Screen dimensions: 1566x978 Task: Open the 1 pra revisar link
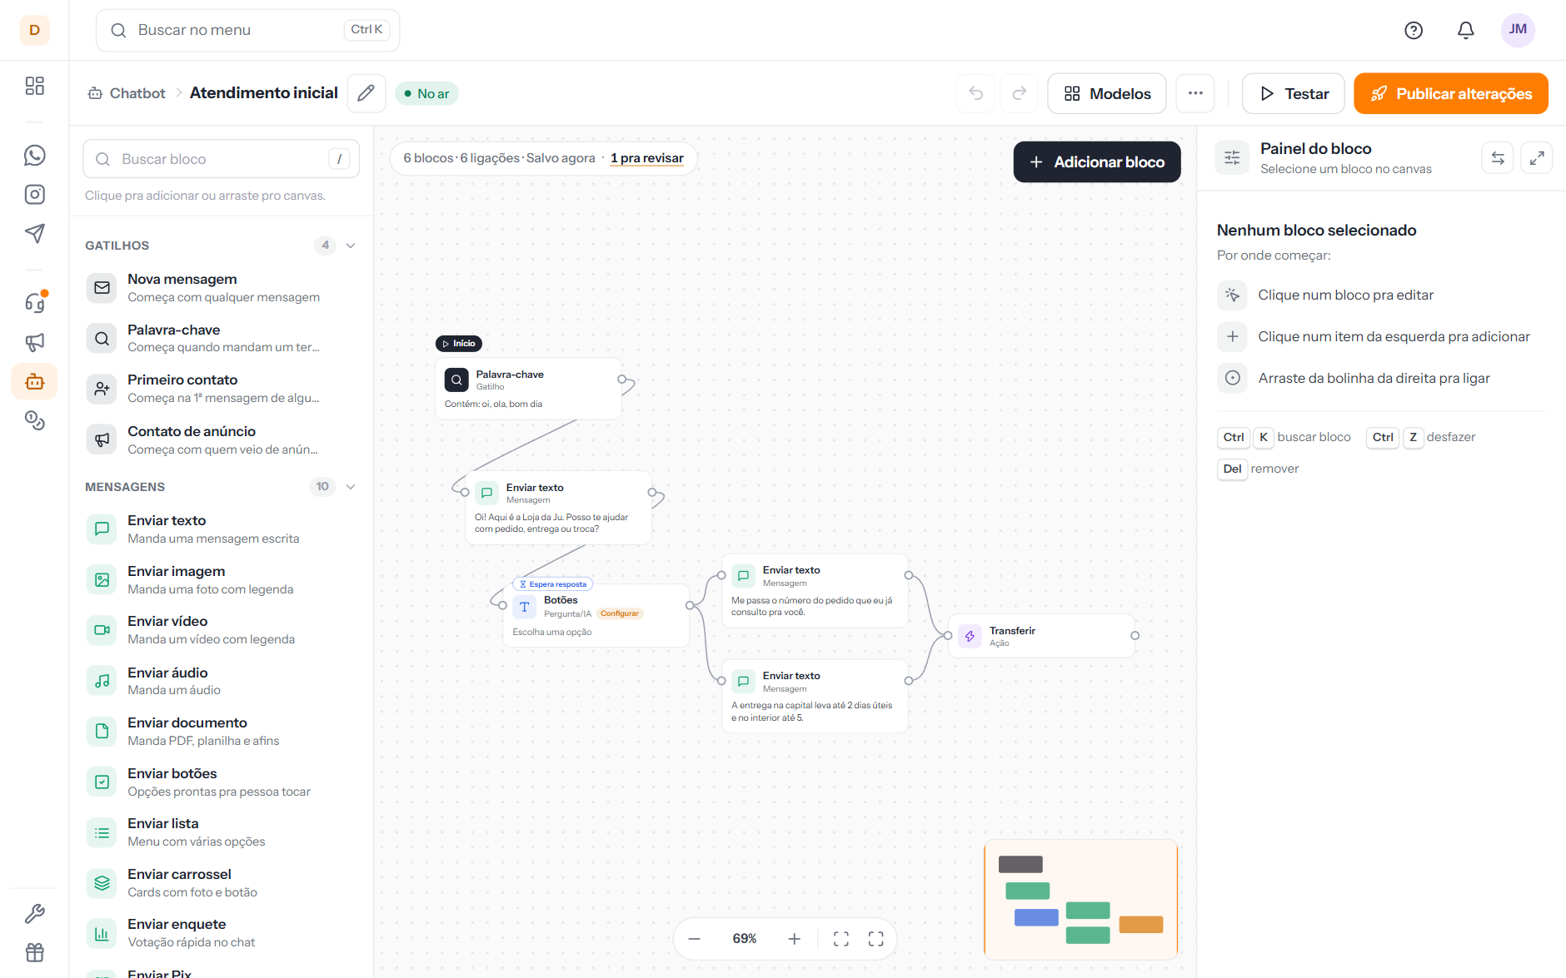click(x=647, y=158)
